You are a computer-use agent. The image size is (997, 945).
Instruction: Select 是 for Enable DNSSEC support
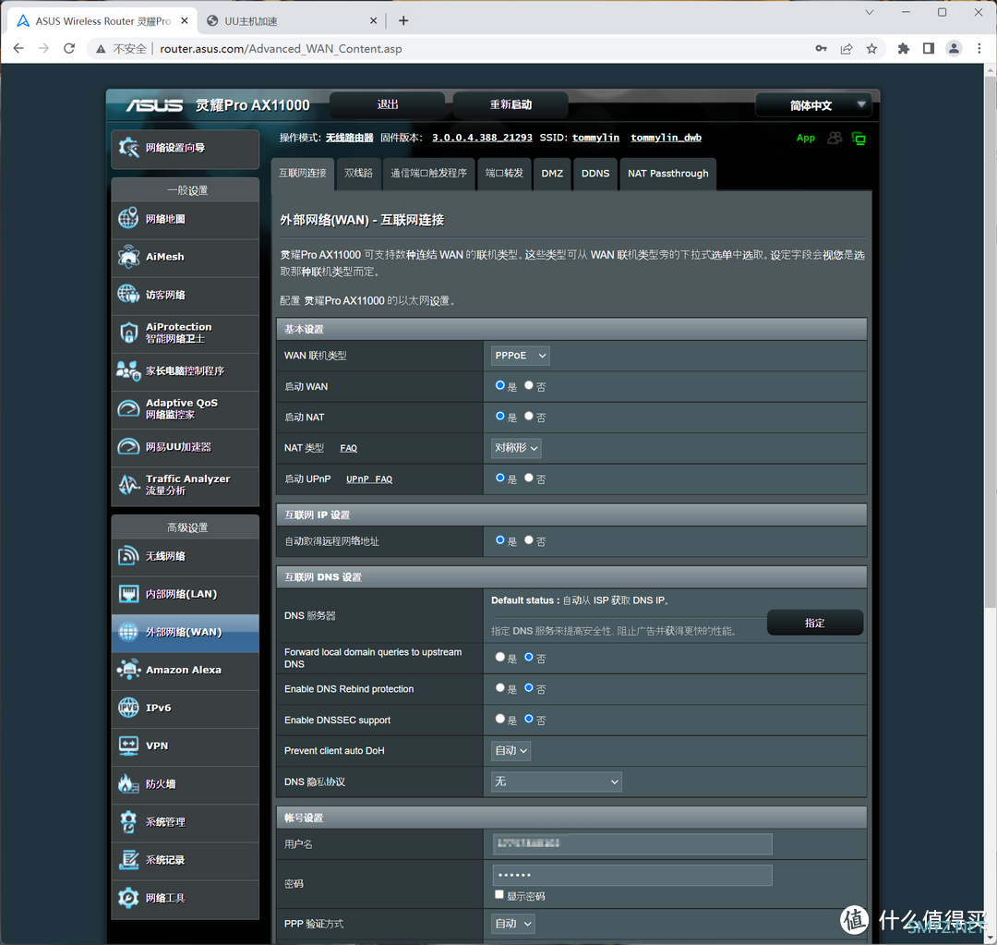pos(499,719)
